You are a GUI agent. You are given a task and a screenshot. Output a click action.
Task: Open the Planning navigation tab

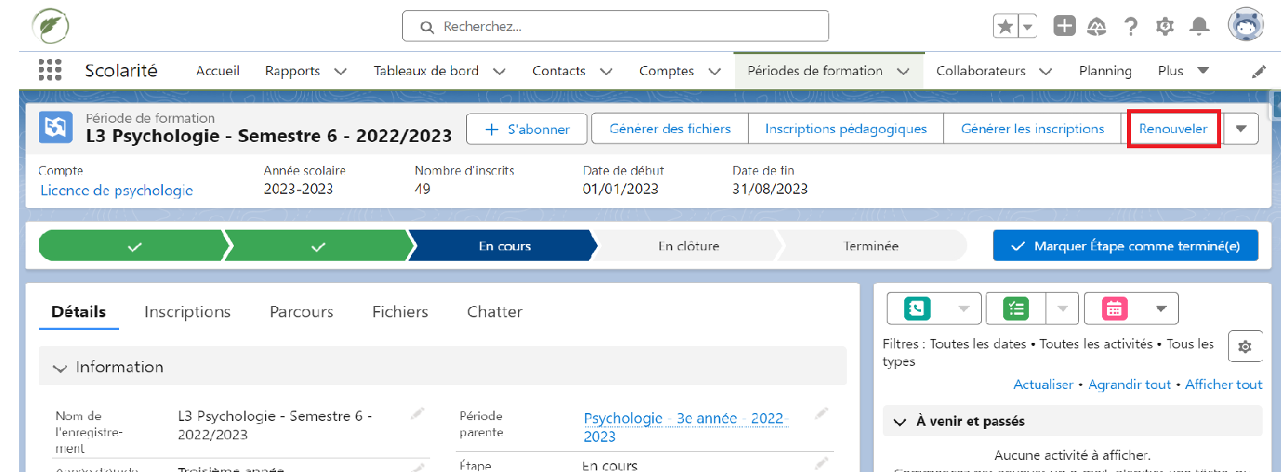[x=1105, y=71]
